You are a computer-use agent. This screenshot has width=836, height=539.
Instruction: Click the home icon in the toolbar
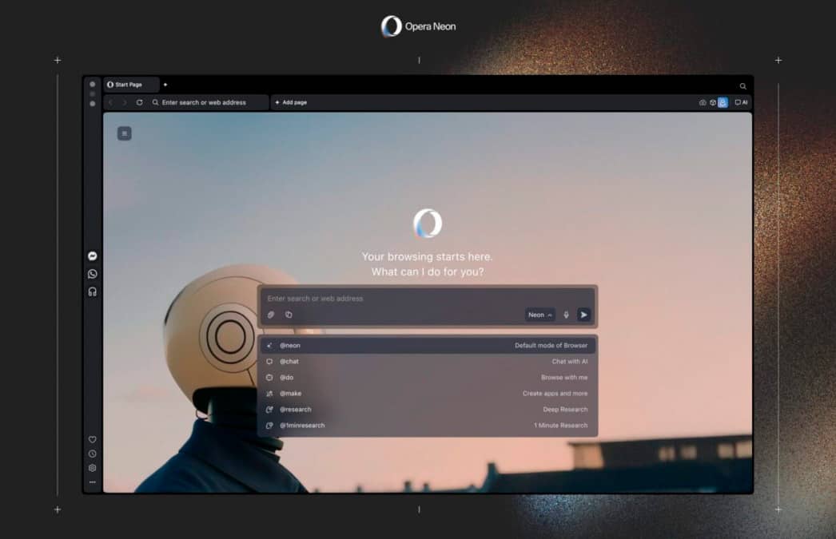[703, 102]
